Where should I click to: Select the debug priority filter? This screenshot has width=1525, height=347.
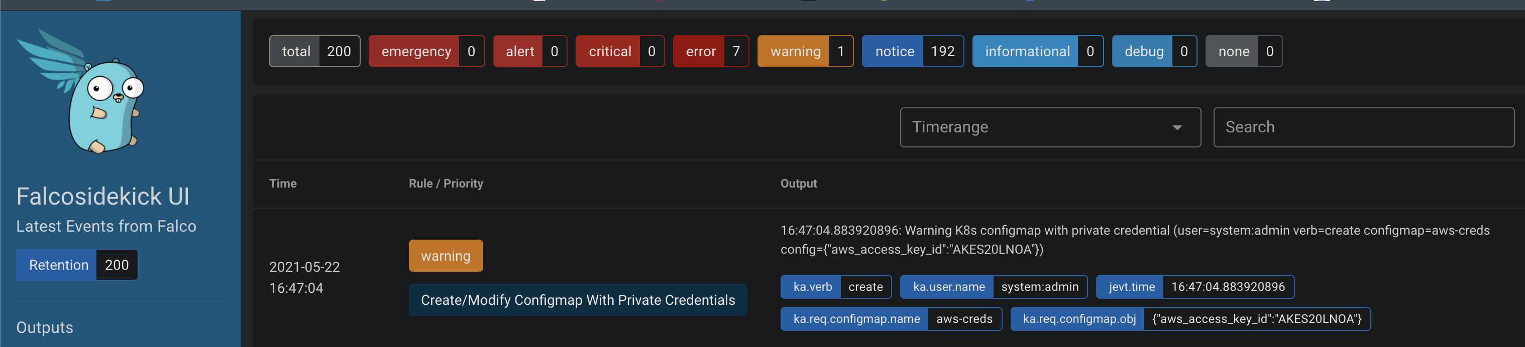click(x=1154, y=52)
